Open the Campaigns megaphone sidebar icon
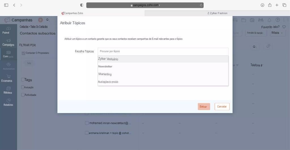The image size is (290, 150). coord(8,41)
